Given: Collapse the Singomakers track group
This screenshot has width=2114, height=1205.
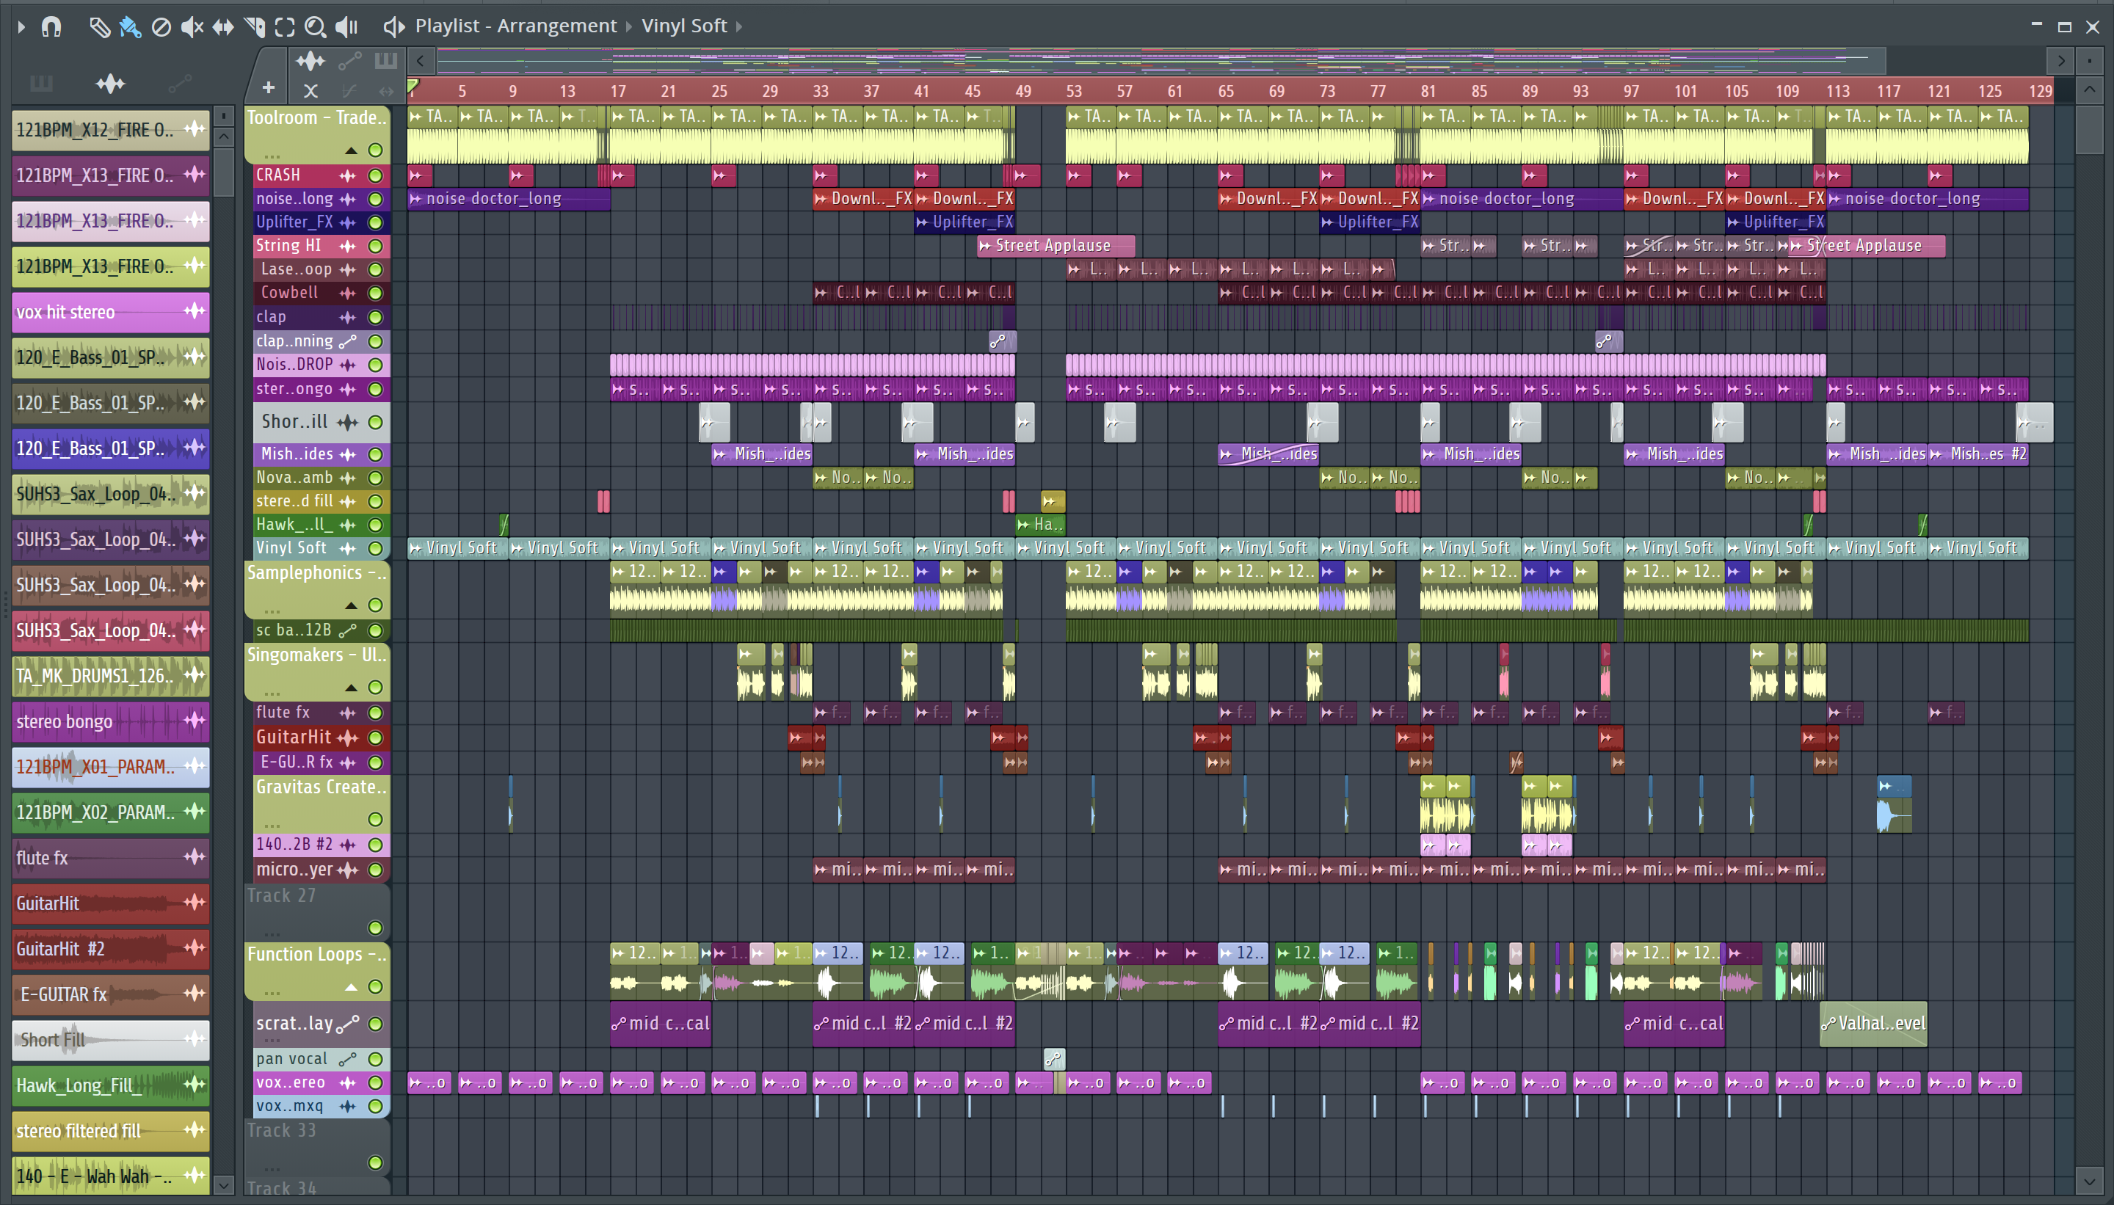Looking at the screenshot, I should [x=351, y=688].
